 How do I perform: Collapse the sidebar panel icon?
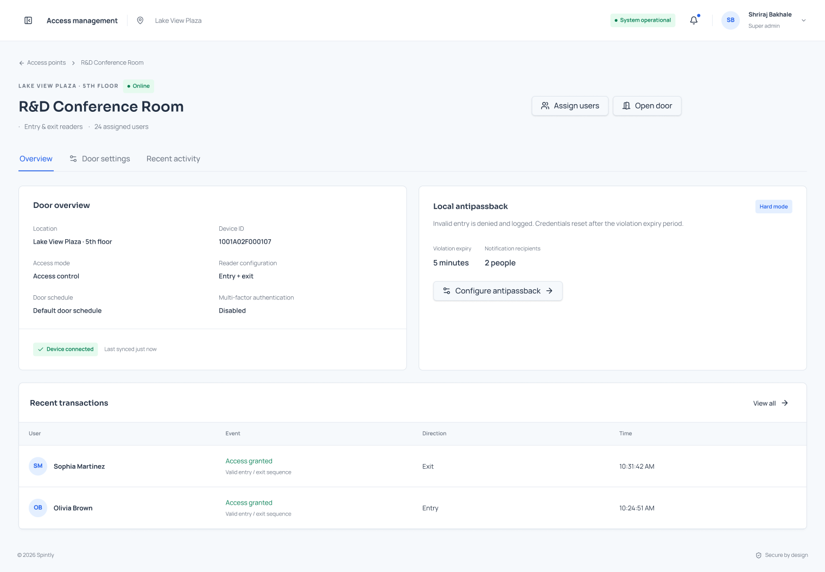click(28, 21)
